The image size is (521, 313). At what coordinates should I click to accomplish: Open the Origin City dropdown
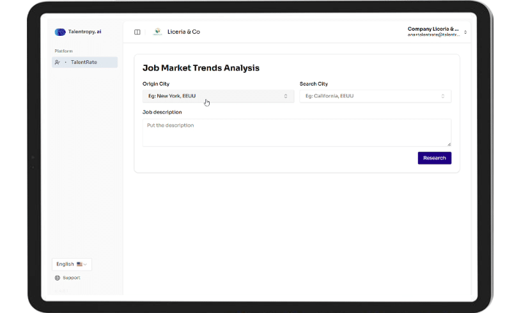point(218,96)
